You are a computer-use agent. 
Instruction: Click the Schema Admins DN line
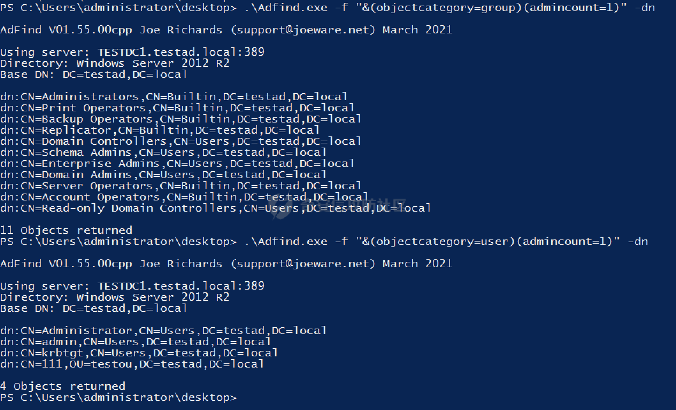point(163,152)
